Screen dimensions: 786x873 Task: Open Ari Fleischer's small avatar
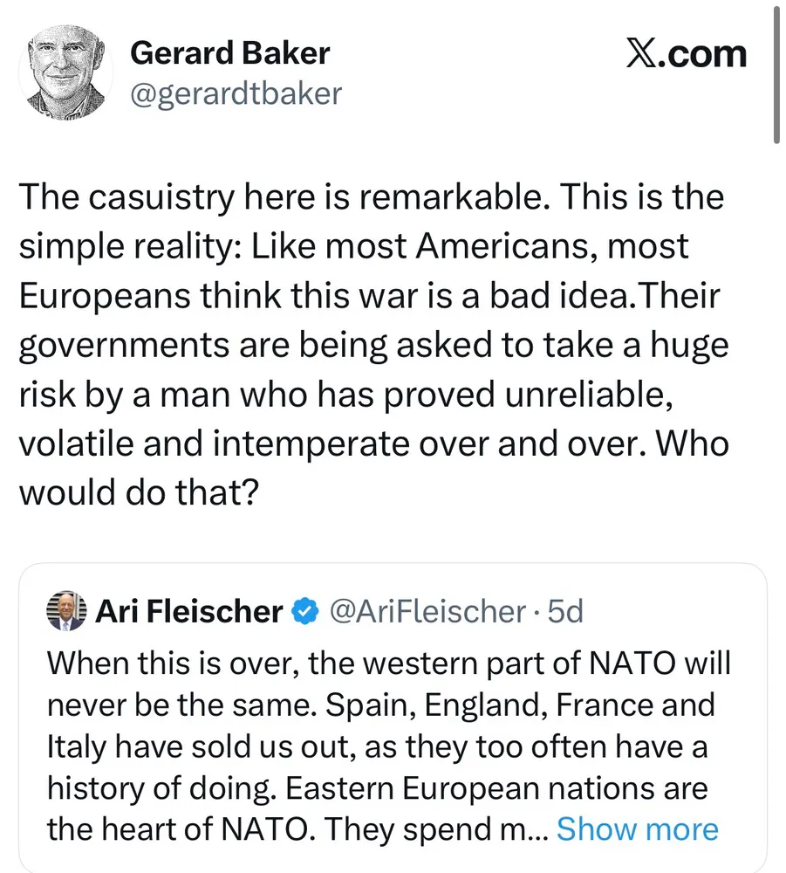(x=65, y=611)
